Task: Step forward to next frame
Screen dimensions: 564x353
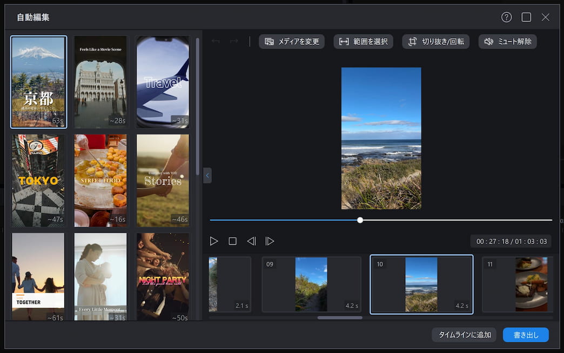Action: [270, 241]
